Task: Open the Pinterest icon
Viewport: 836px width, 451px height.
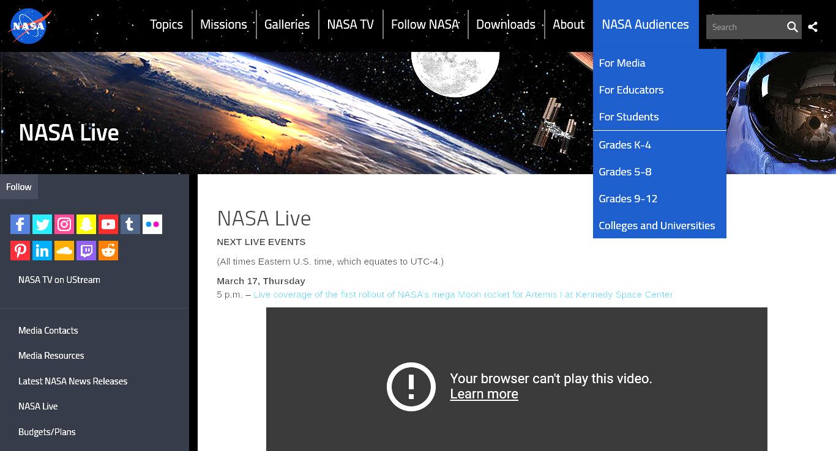Action: click(20, 251)
